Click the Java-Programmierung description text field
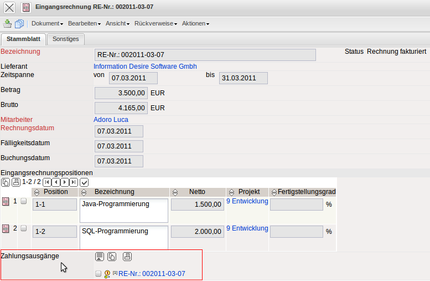This screenshot has width=430, height=281. pyautogui.click(x=123, y=210)
